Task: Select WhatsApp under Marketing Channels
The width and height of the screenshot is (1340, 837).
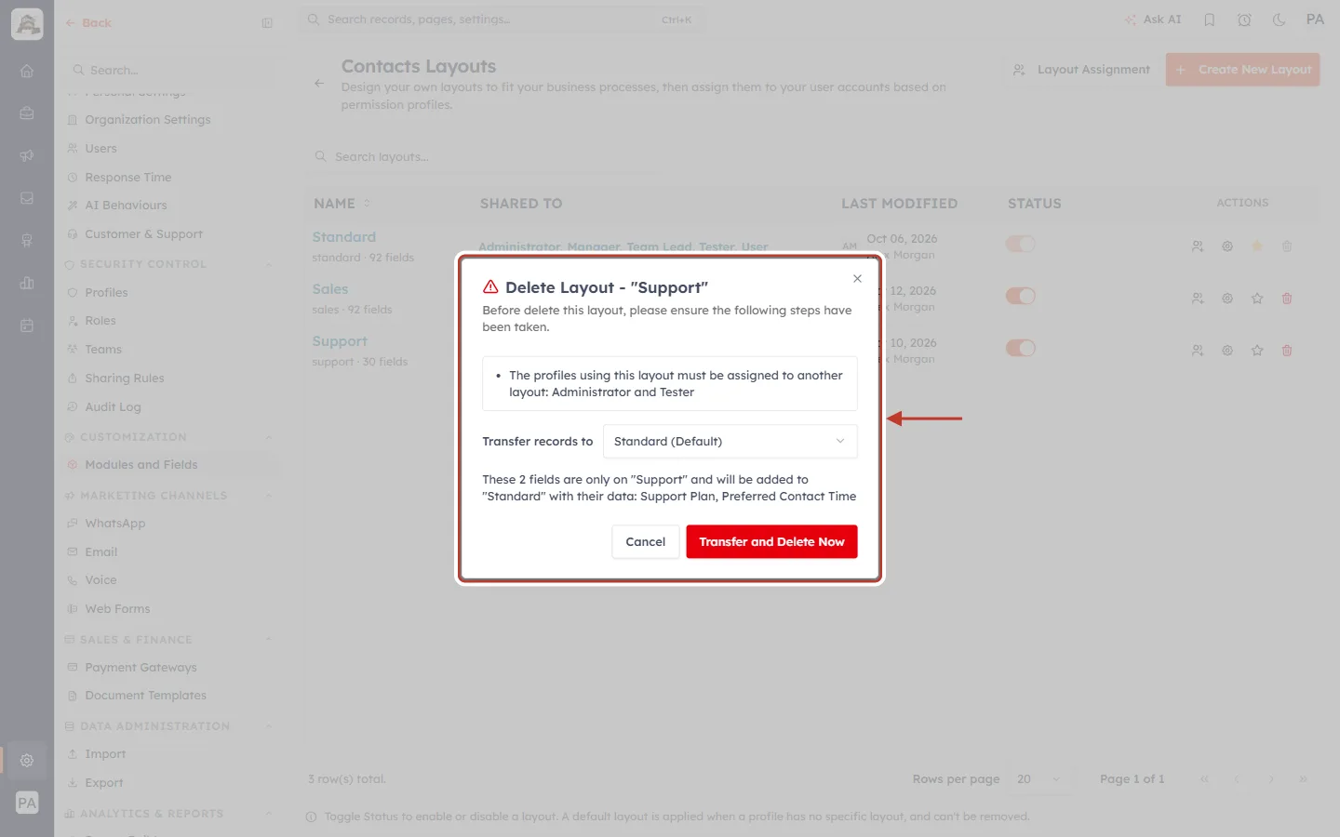Action: (114, 524)
